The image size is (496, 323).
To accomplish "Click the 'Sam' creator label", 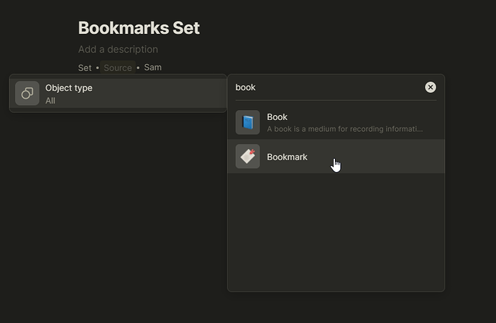I will point(153,68).
